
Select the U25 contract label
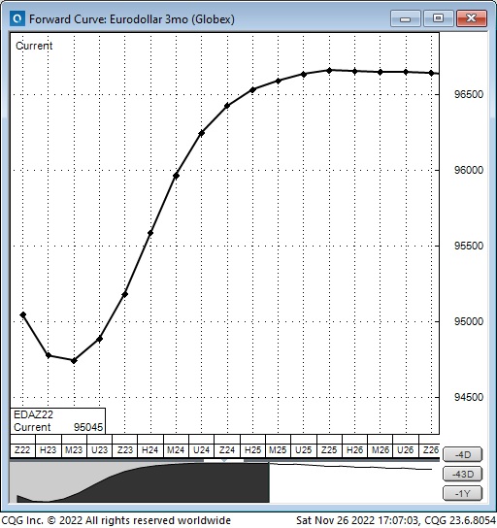coord(304,450)
